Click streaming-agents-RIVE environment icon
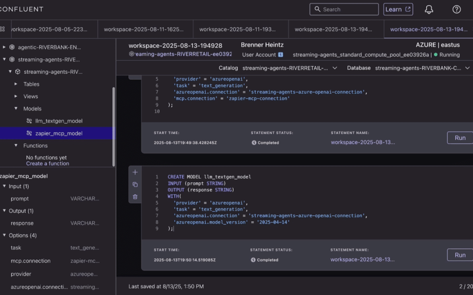This screenshot has height=295, width=473. (x=12, y=60)
